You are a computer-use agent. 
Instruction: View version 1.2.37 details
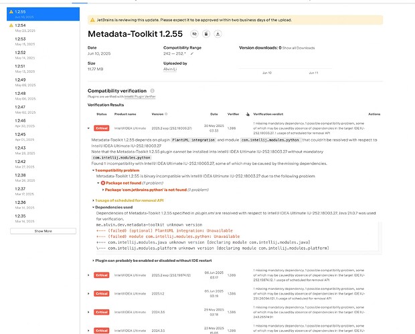coord(43,191)
